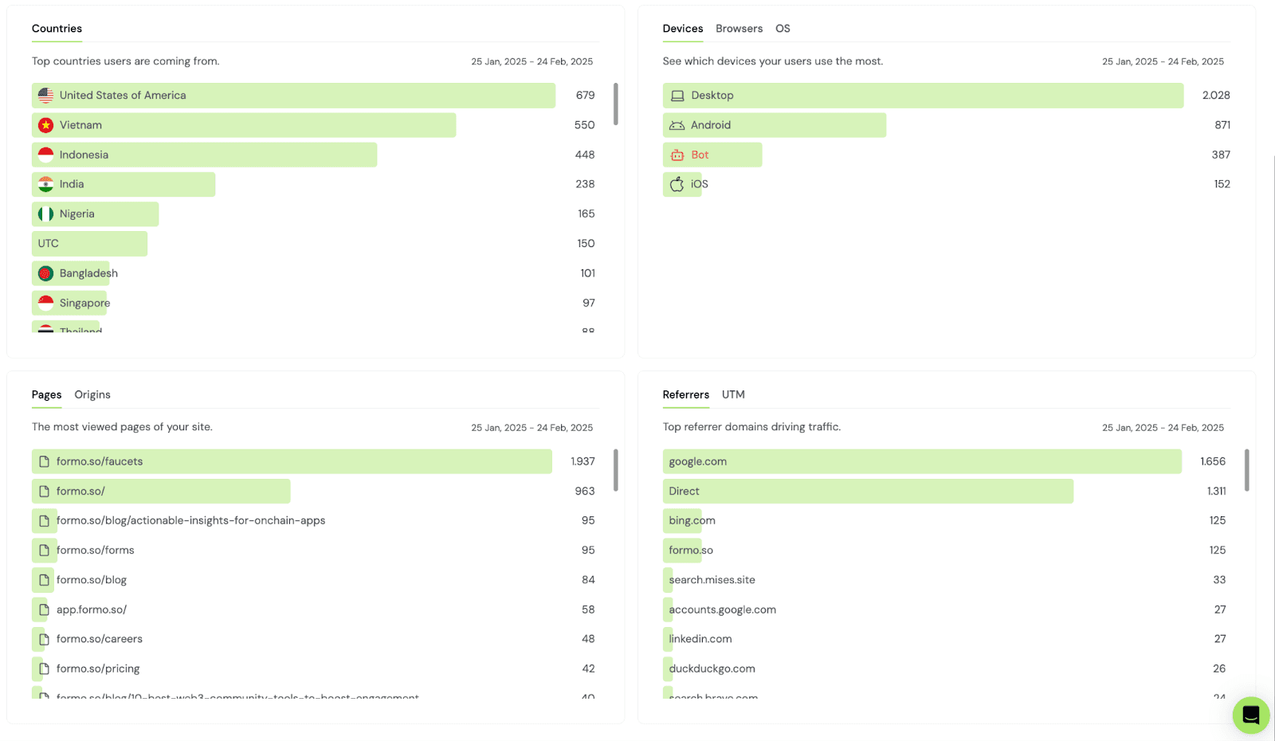Click the United States flag icon
The width and height of the screenshot is (1275, 741).
(x=46, y=96)
